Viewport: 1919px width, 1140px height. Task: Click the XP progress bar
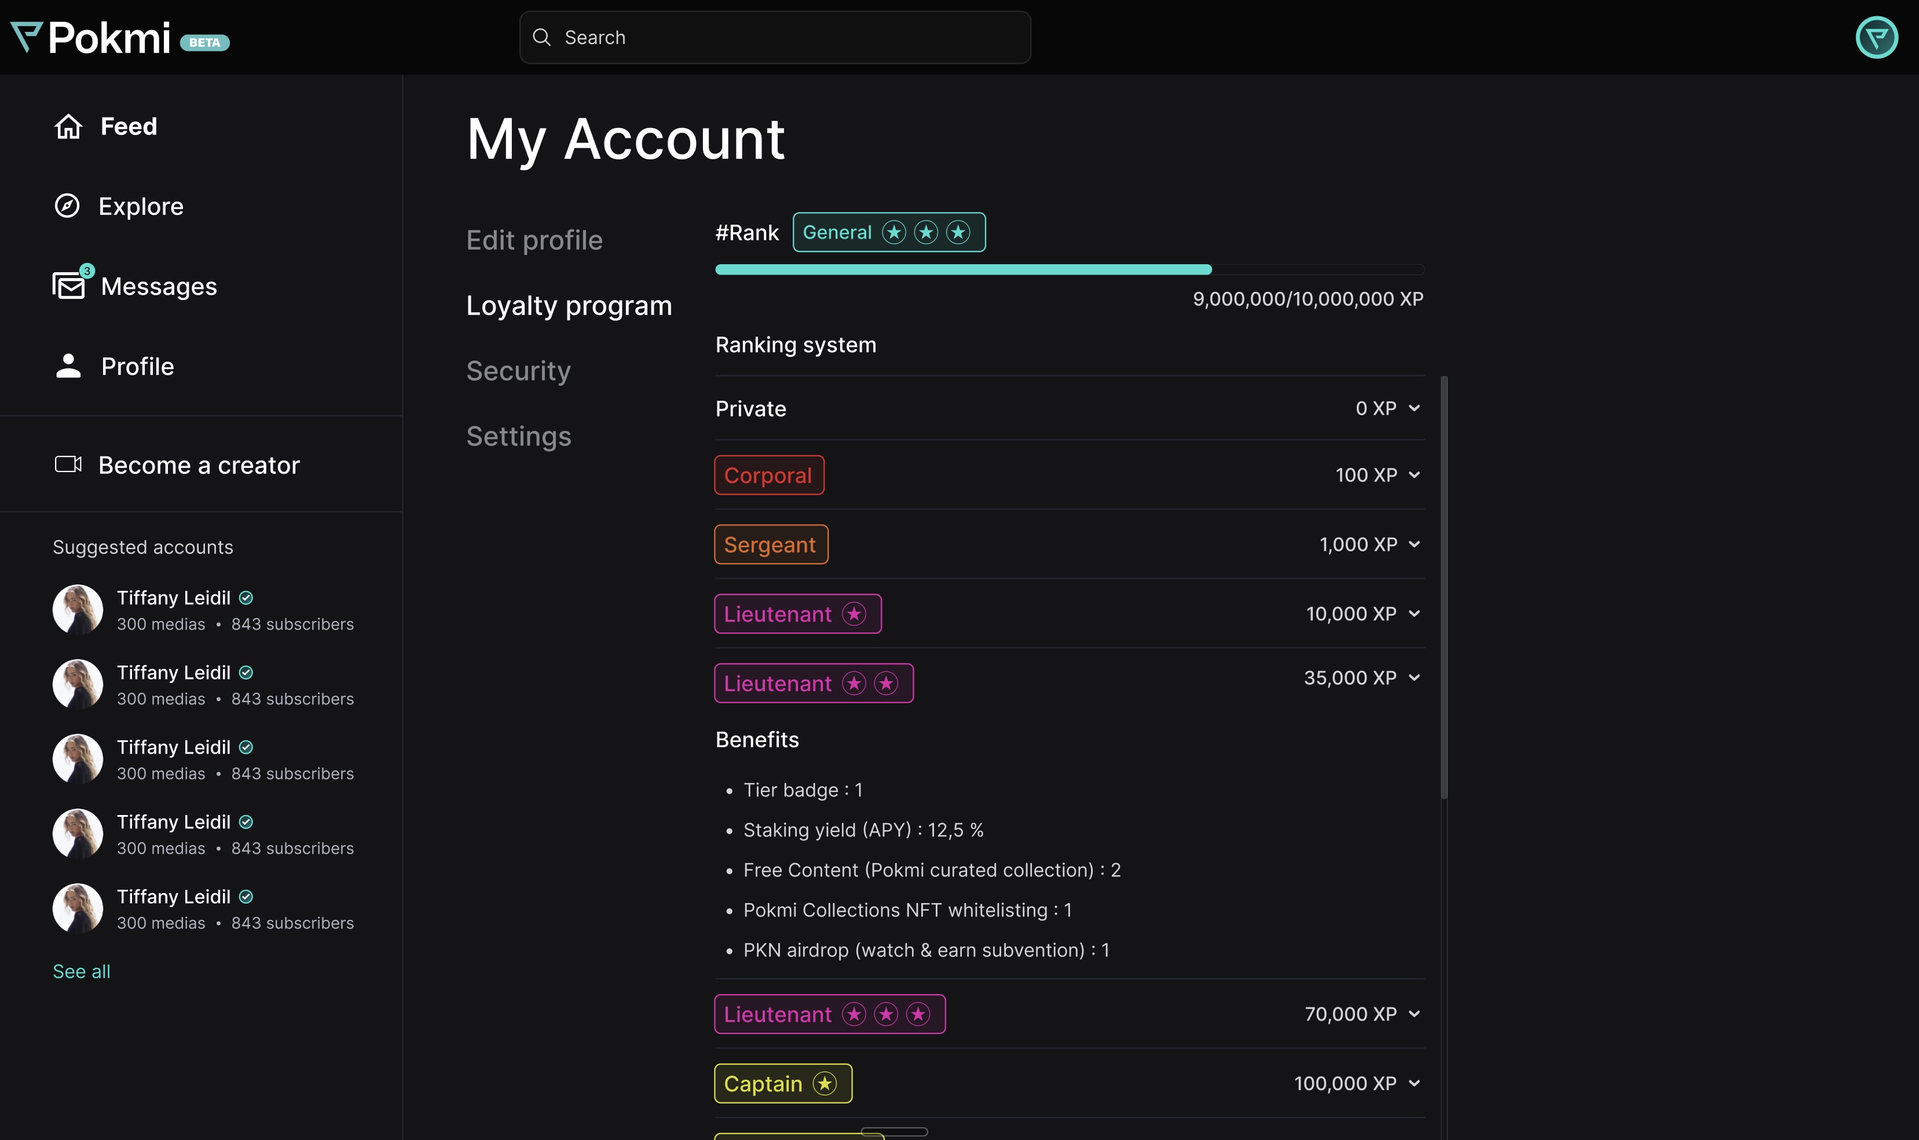[x=1070, y=269]
